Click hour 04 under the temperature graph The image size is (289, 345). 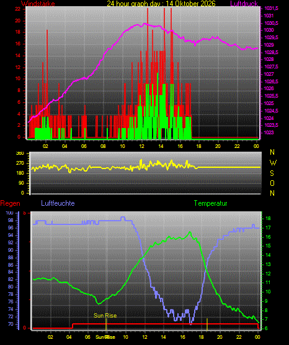[69, 337]
